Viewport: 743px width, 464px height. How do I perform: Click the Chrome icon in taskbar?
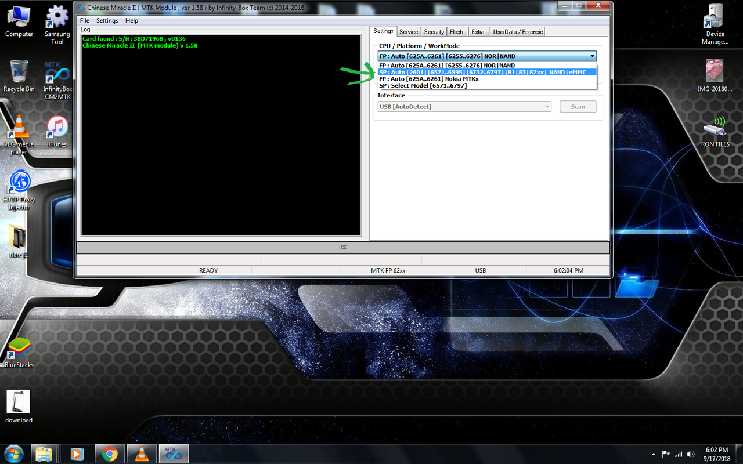(x=110, y=454)
